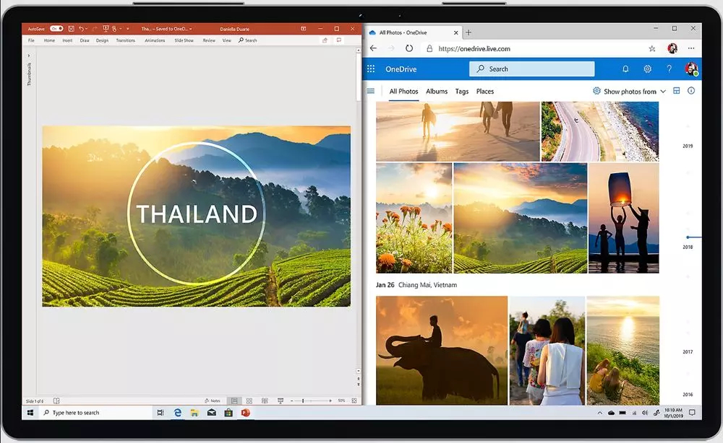Click the OneDrive help question mark

[669, 69]
